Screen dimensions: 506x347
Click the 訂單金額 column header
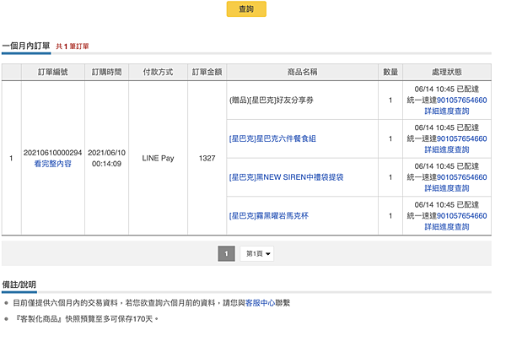pyautogui.click(x=207, y=72)
